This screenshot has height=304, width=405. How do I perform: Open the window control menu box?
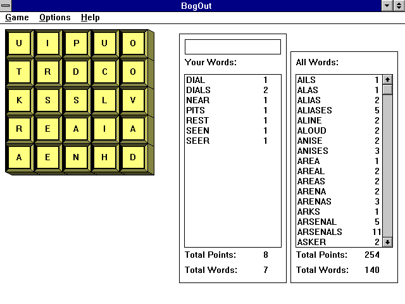[6, 6]
